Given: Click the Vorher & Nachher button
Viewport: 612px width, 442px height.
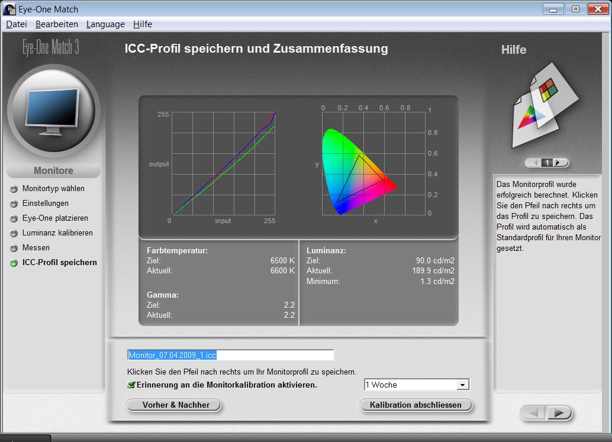Looking at the screenshot, I should click(176, 405).
